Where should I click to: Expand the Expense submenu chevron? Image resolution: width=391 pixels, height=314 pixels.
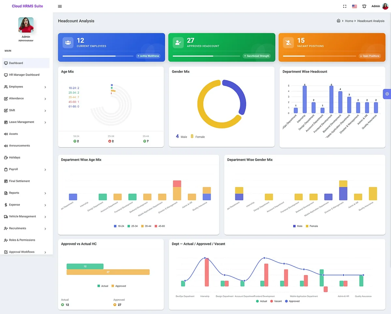[x=45, y=205]
